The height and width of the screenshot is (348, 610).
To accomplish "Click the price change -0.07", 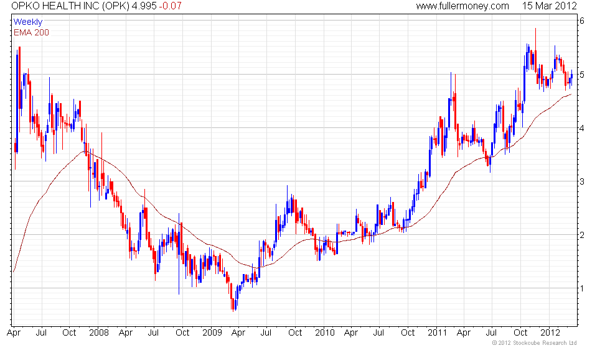I will click(x=170, y=6).
